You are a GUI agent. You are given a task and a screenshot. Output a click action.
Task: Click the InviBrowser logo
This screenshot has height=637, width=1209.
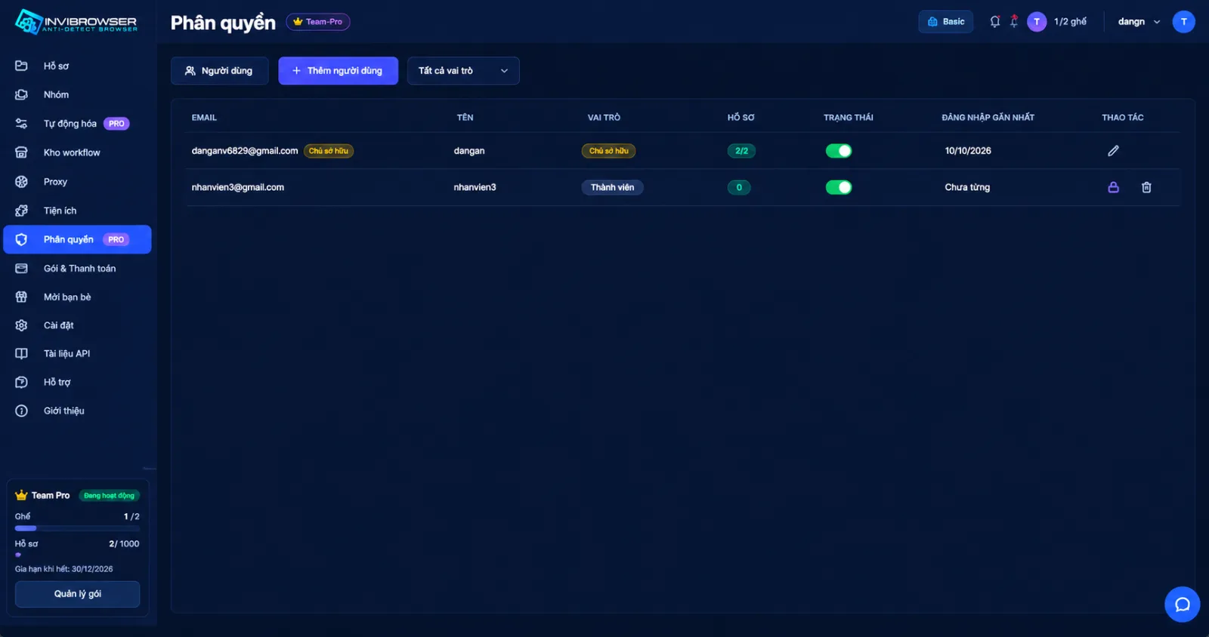(x=76, y=22)
